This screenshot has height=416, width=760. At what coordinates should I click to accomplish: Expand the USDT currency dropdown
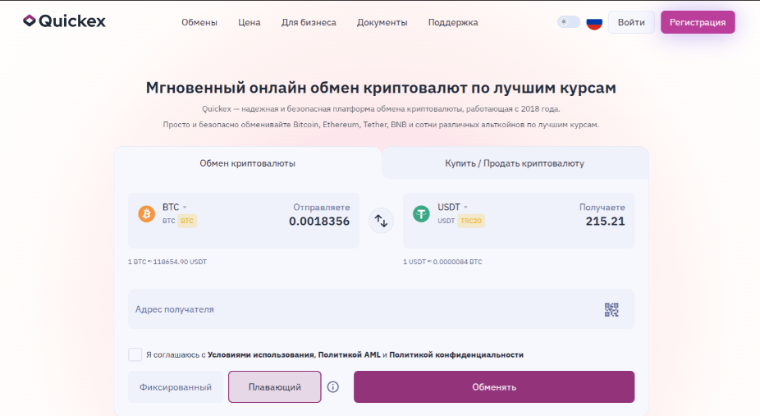(453, 208)
